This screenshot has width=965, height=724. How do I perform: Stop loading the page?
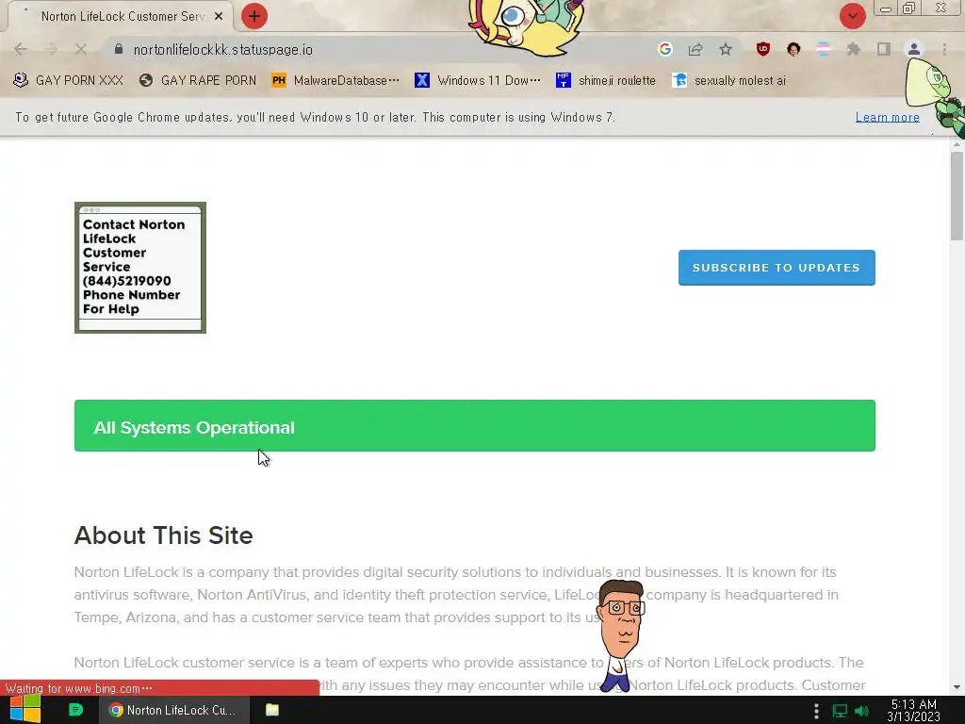pos(81,49)
